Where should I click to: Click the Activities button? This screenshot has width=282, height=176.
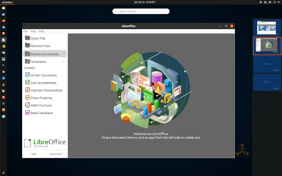[x=7, y=2]
